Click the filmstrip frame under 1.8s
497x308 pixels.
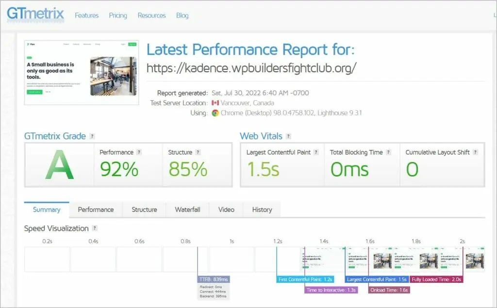(x=416, y=259)
